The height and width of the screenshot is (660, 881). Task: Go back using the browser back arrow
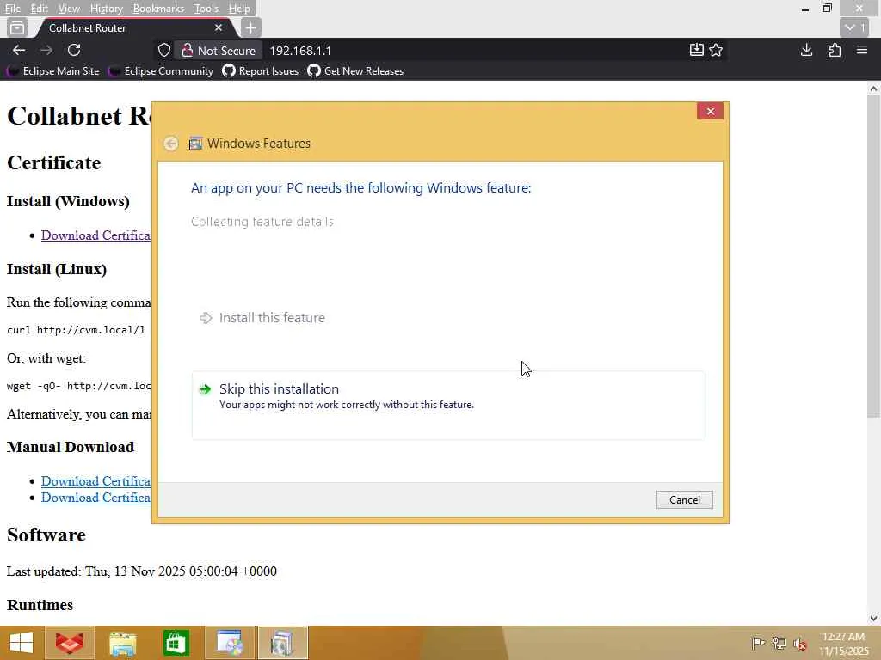tap(19, 51)
